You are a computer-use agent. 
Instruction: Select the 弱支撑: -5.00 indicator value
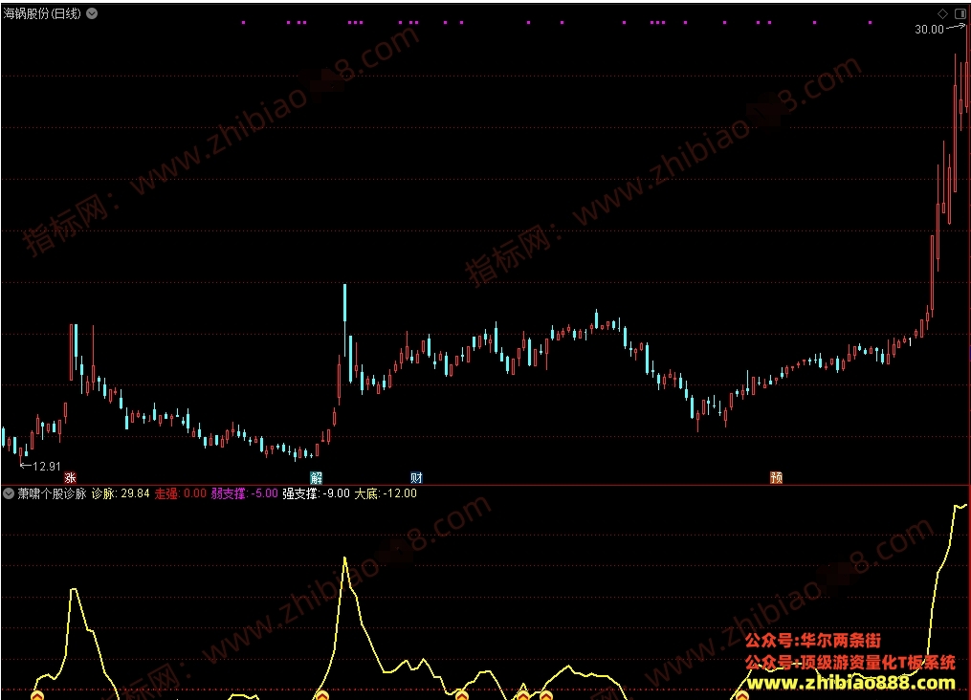click(244, 493)
